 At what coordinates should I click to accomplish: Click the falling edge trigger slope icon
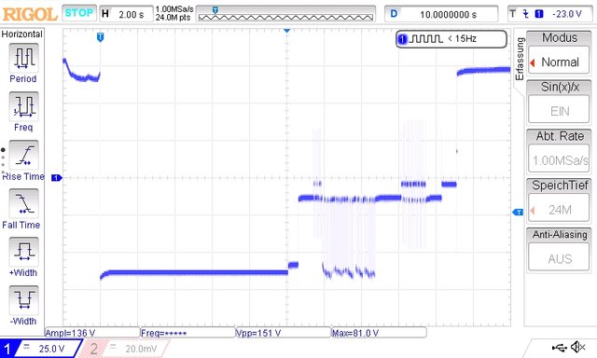[x=526, y=14]
